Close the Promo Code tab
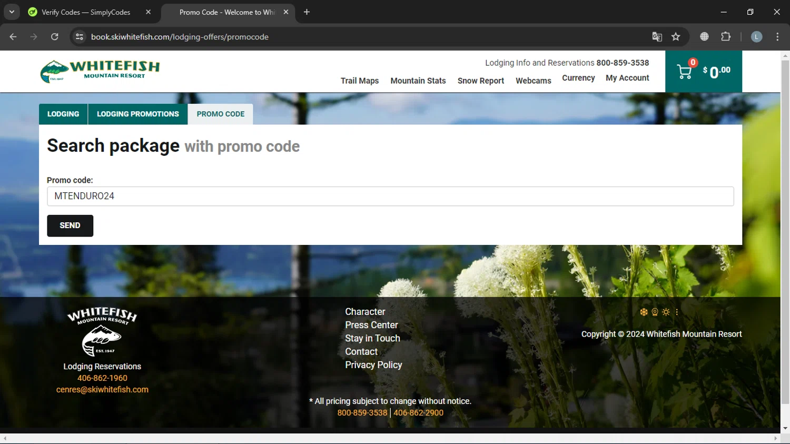The image size is (790, 444). point(286,12)
